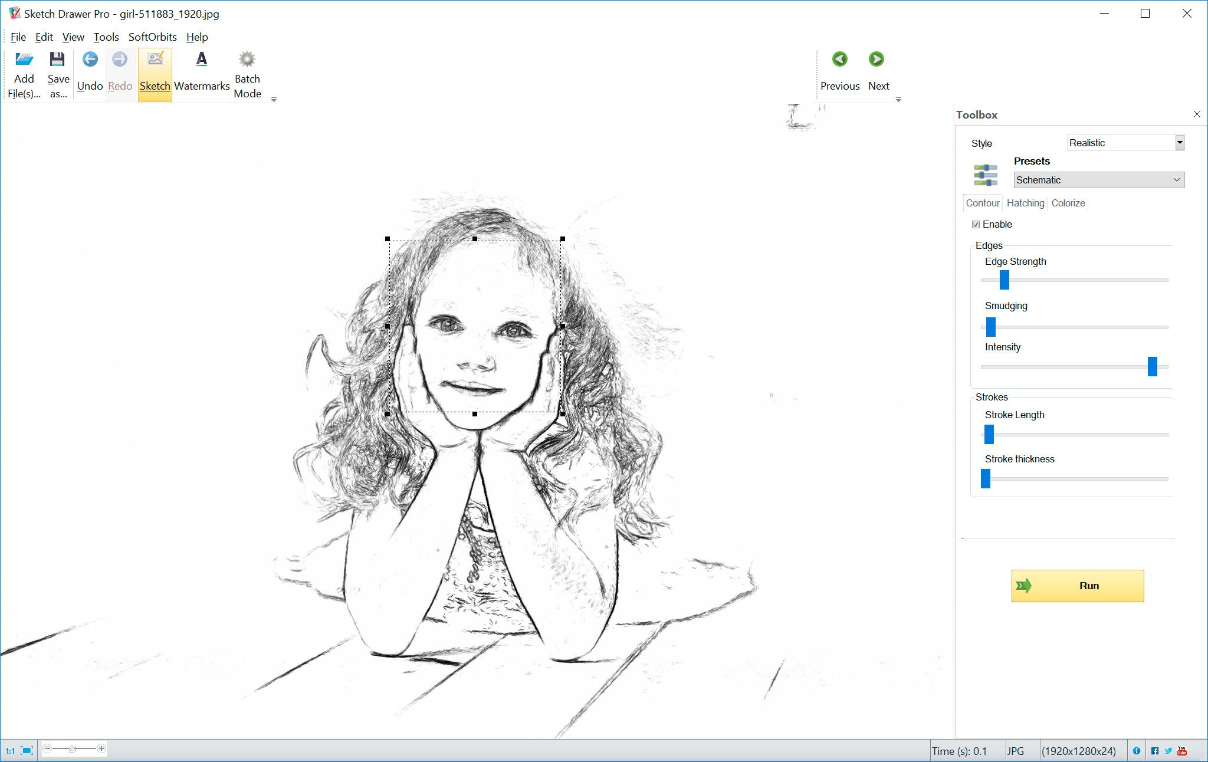Select the Schematic preset dropdown
1208x762 pixels.
[x=1097, y=180]
